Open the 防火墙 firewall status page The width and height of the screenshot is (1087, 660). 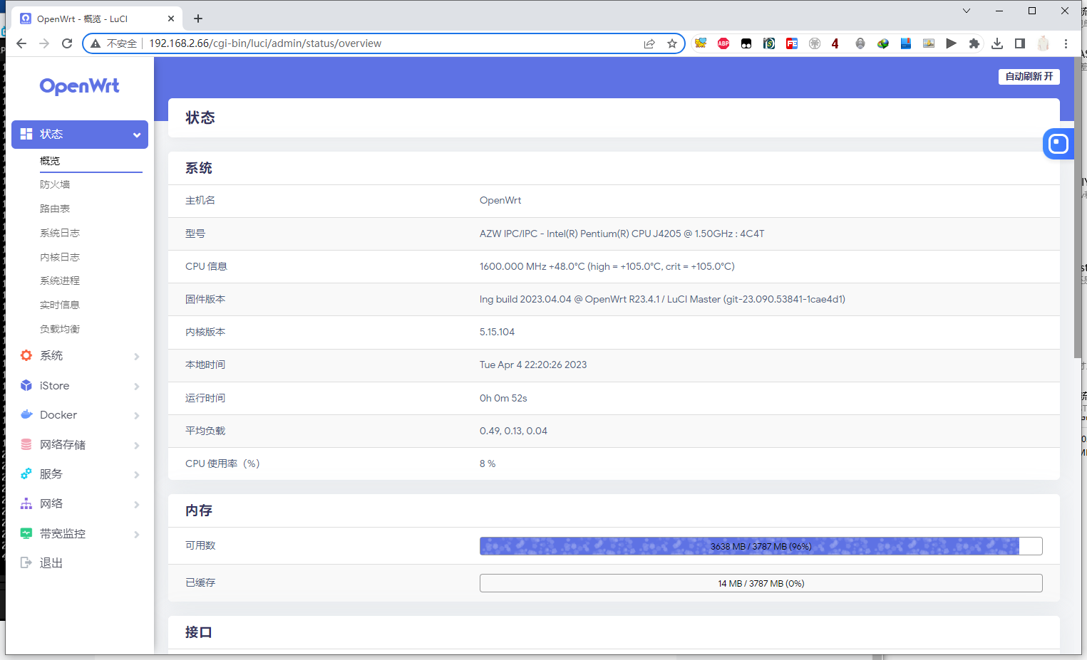(55, 184)
